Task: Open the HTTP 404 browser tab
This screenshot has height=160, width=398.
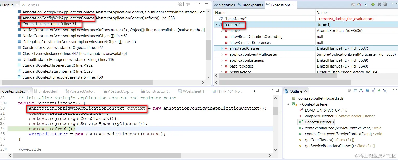Action: click(228, 91)
